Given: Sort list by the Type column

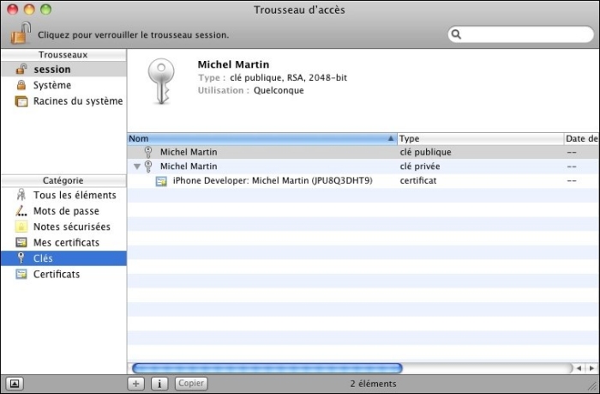Looking at the screenshot, I should 478,138.
